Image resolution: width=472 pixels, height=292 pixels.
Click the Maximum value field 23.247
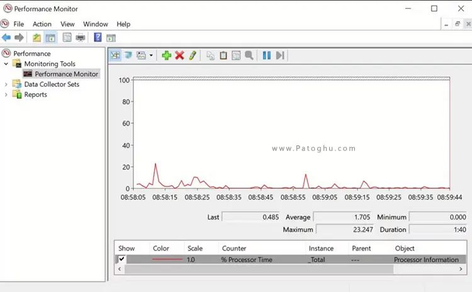(345, 230)
